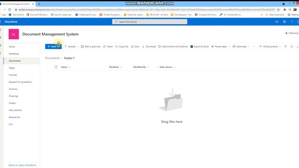Image resolution: width=299 pixels, height=168 pixels.
Task: Click the Vc site logo
Action: pos(14,34)
